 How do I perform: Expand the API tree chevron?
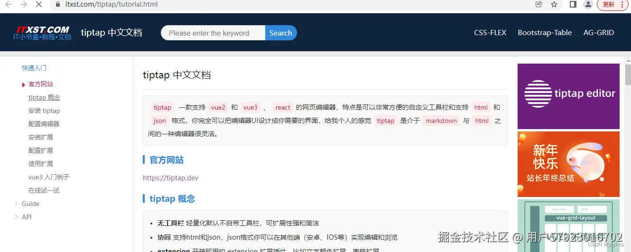[x=17, y=217]
